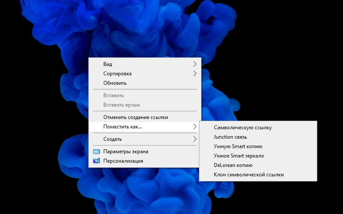Viewport: 343px width, 214px height.
Task: Choose Клон символической ссылки
Action: click(258, 175)
